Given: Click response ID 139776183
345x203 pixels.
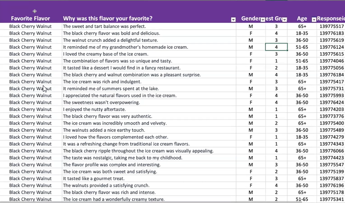Looking at the screenshot, I should pos(331,33).
